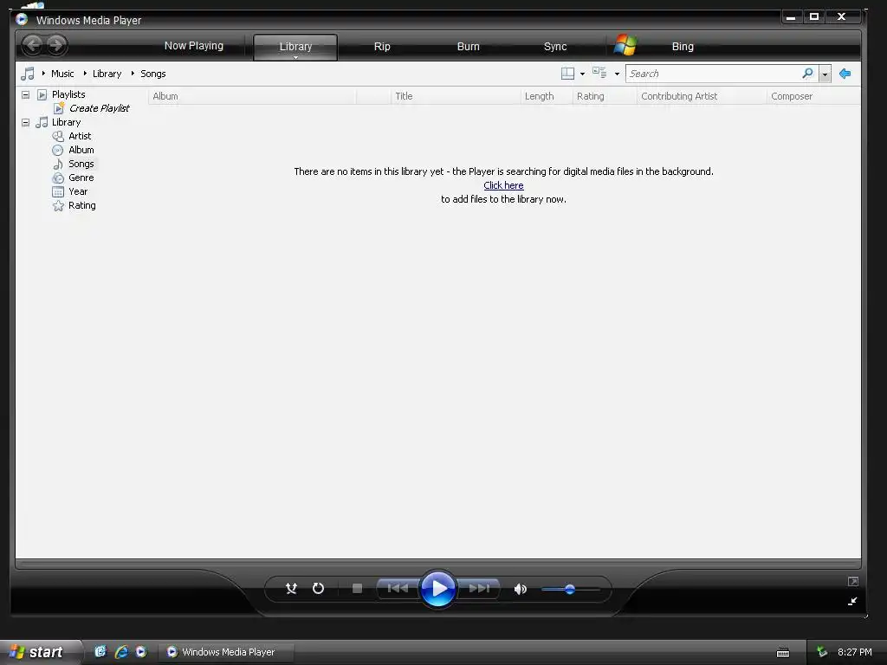The image size is (887, 665).
Task: Select Rating in the library tree
Action: [x=82, y=205]
